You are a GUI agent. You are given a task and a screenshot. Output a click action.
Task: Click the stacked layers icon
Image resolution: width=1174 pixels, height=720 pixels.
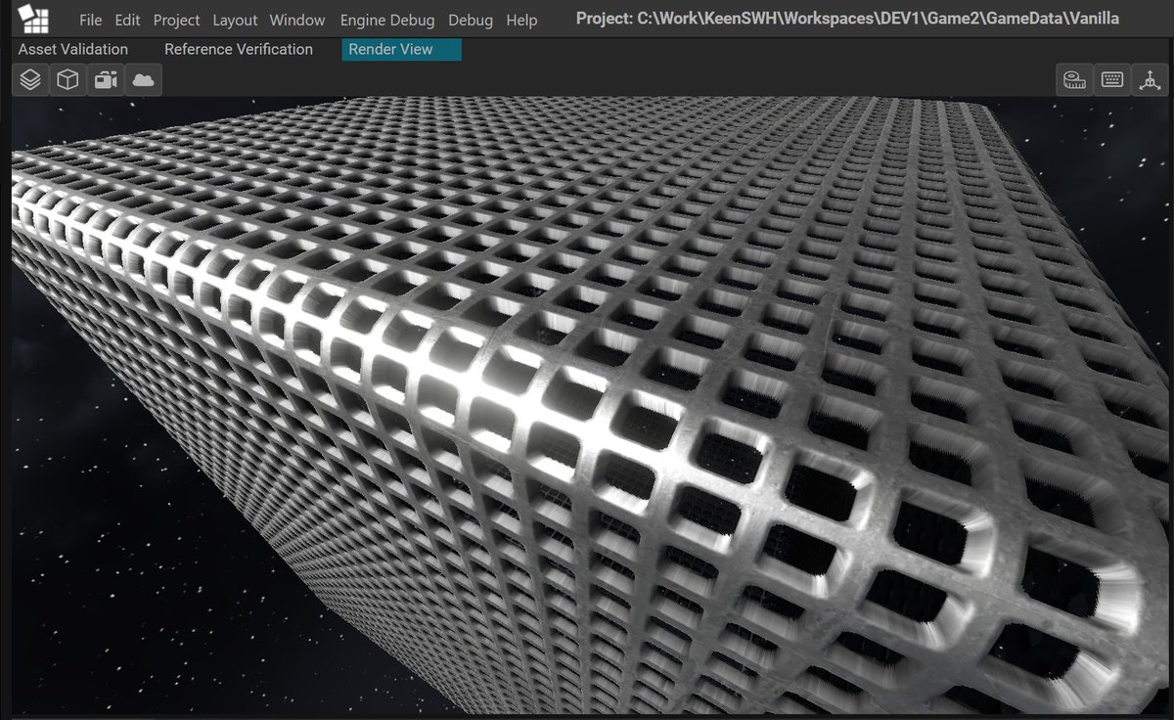coord(30,80)
